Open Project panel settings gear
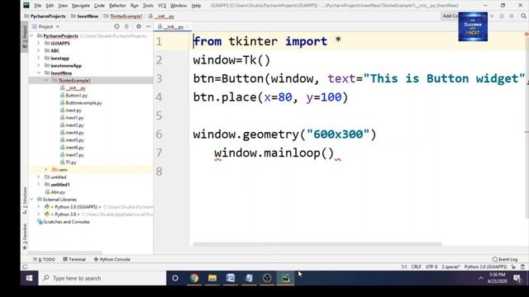The height and width of the screenshot is (297, 529). point(139,26)
